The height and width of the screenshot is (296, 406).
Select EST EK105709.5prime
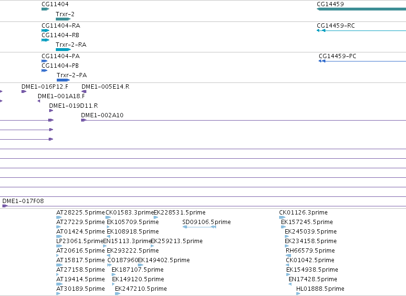pyautogui.click(x=133, y=222)
